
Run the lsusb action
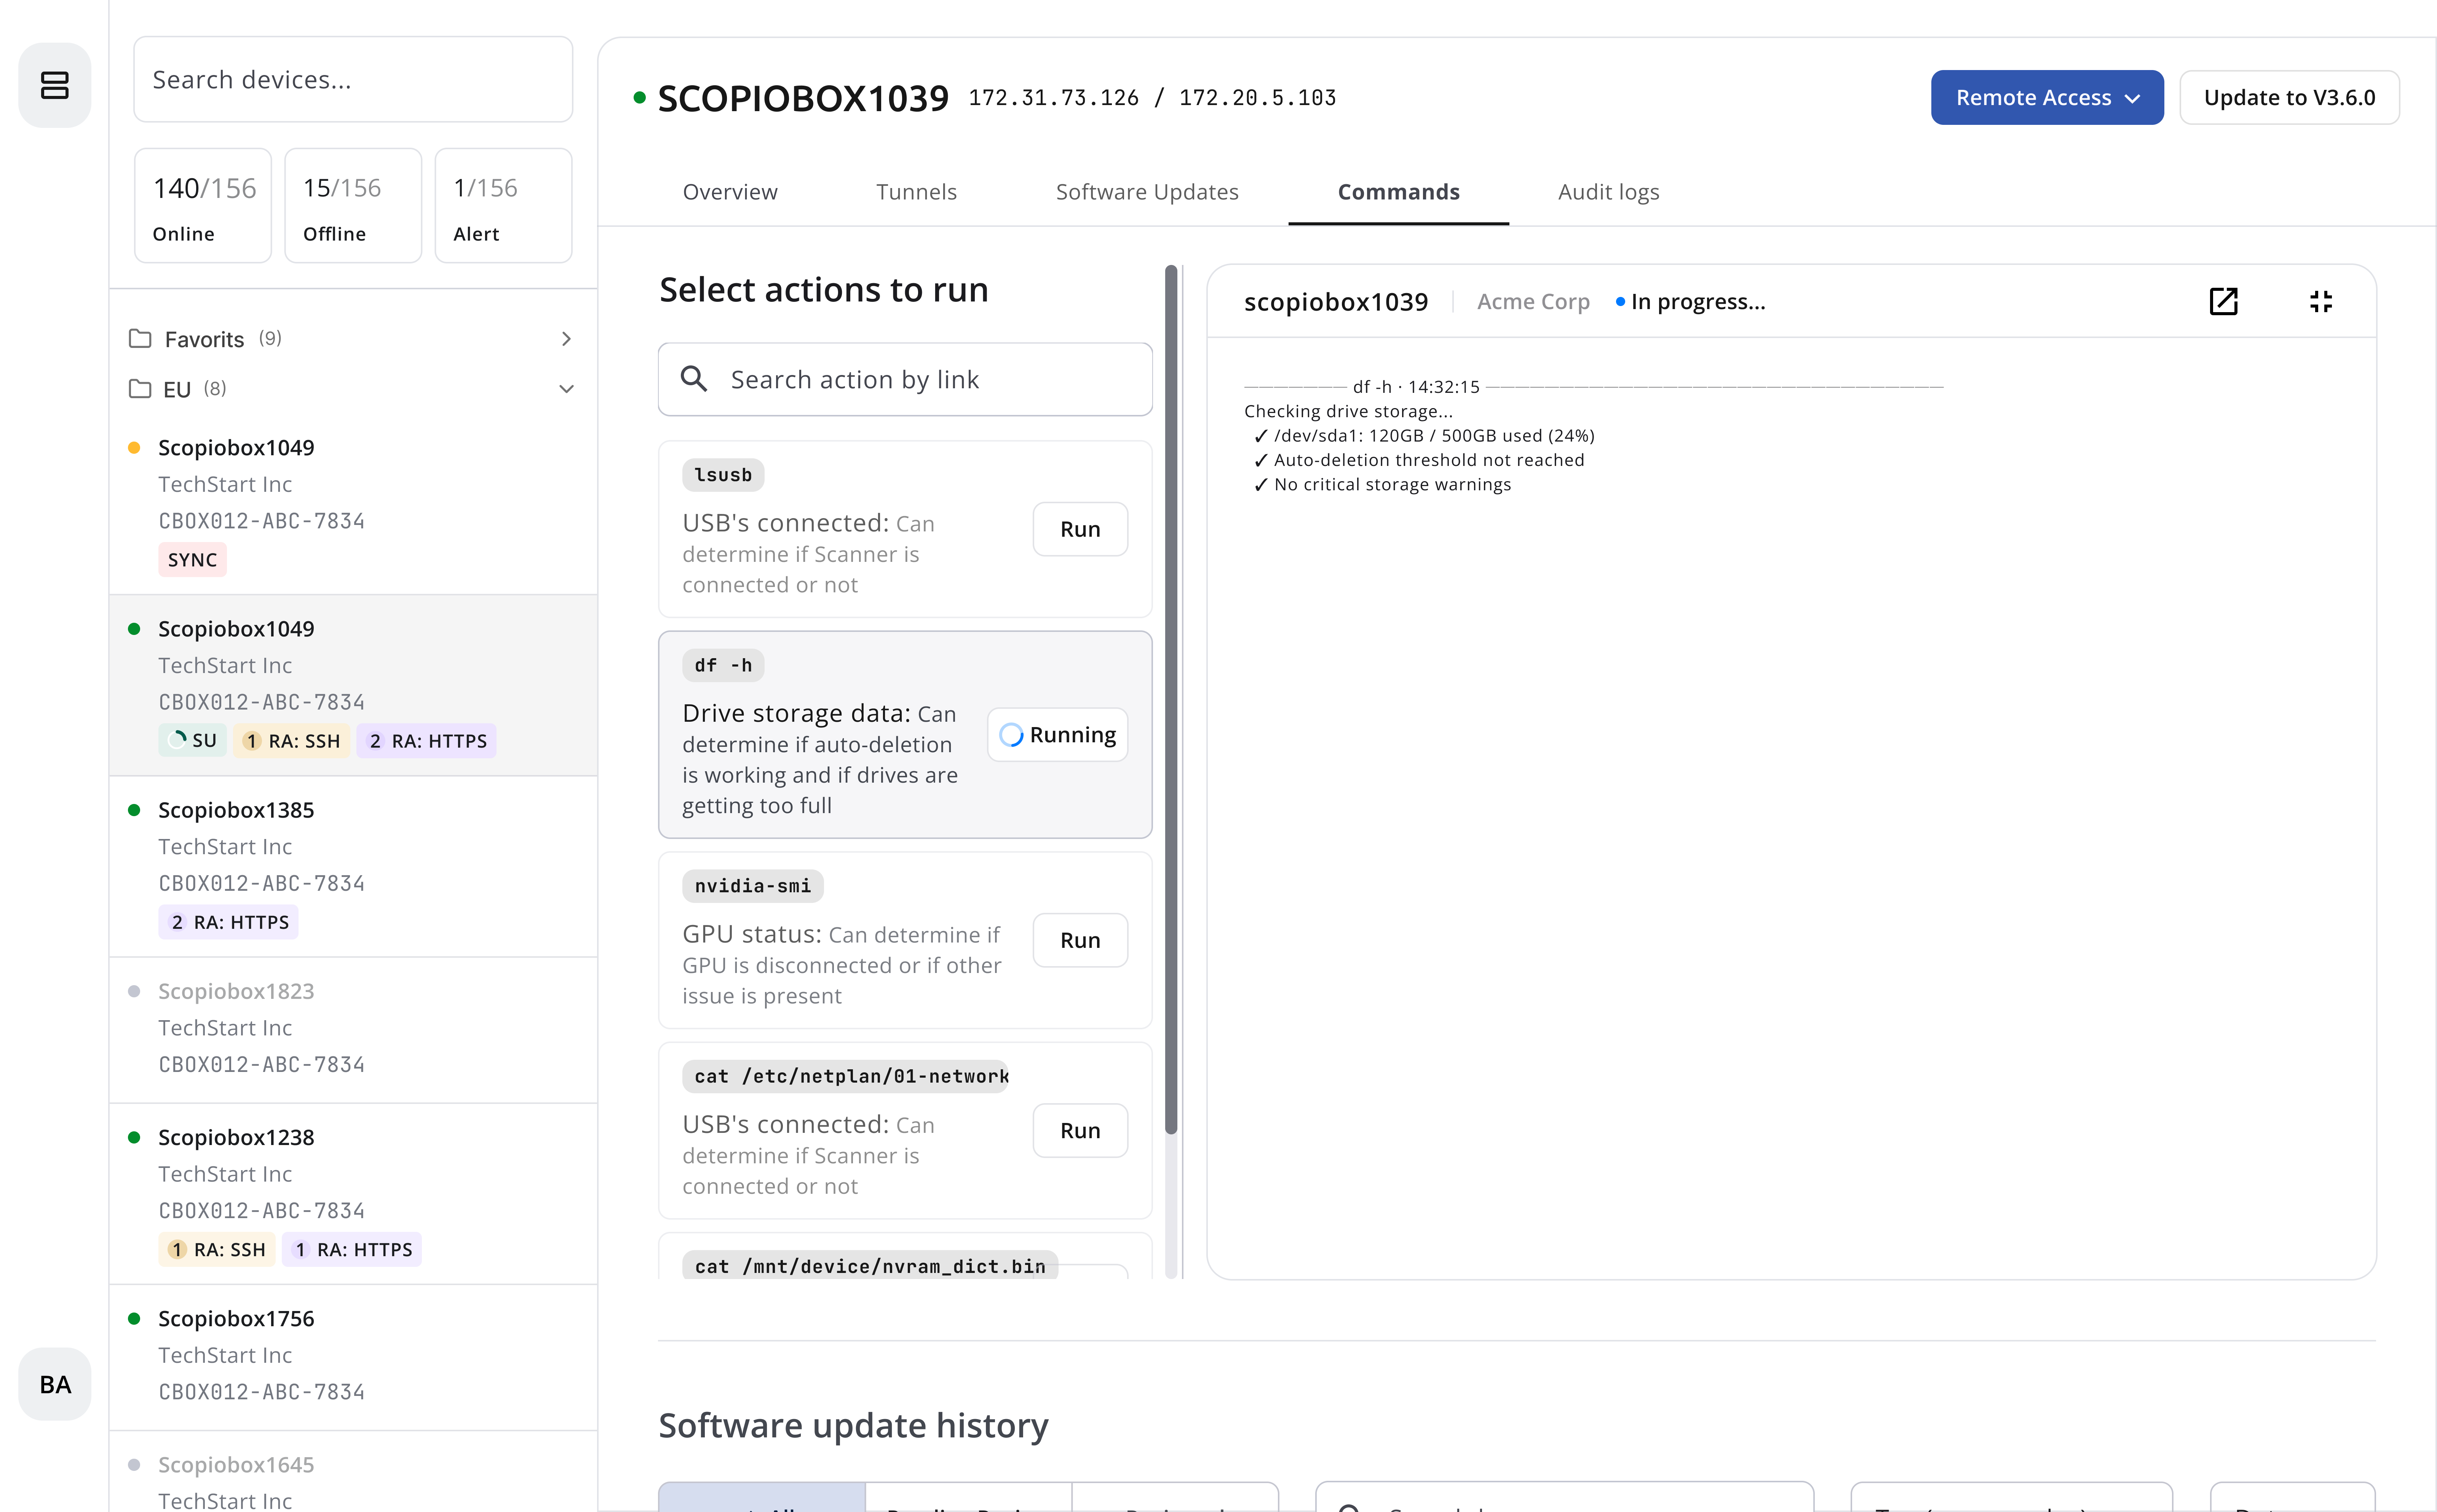coord(1079,529)
